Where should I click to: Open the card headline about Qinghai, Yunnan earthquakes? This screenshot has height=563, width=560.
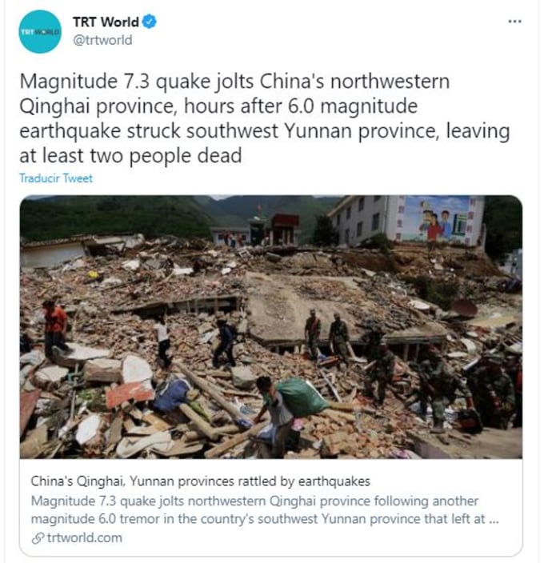coord(201,481)
